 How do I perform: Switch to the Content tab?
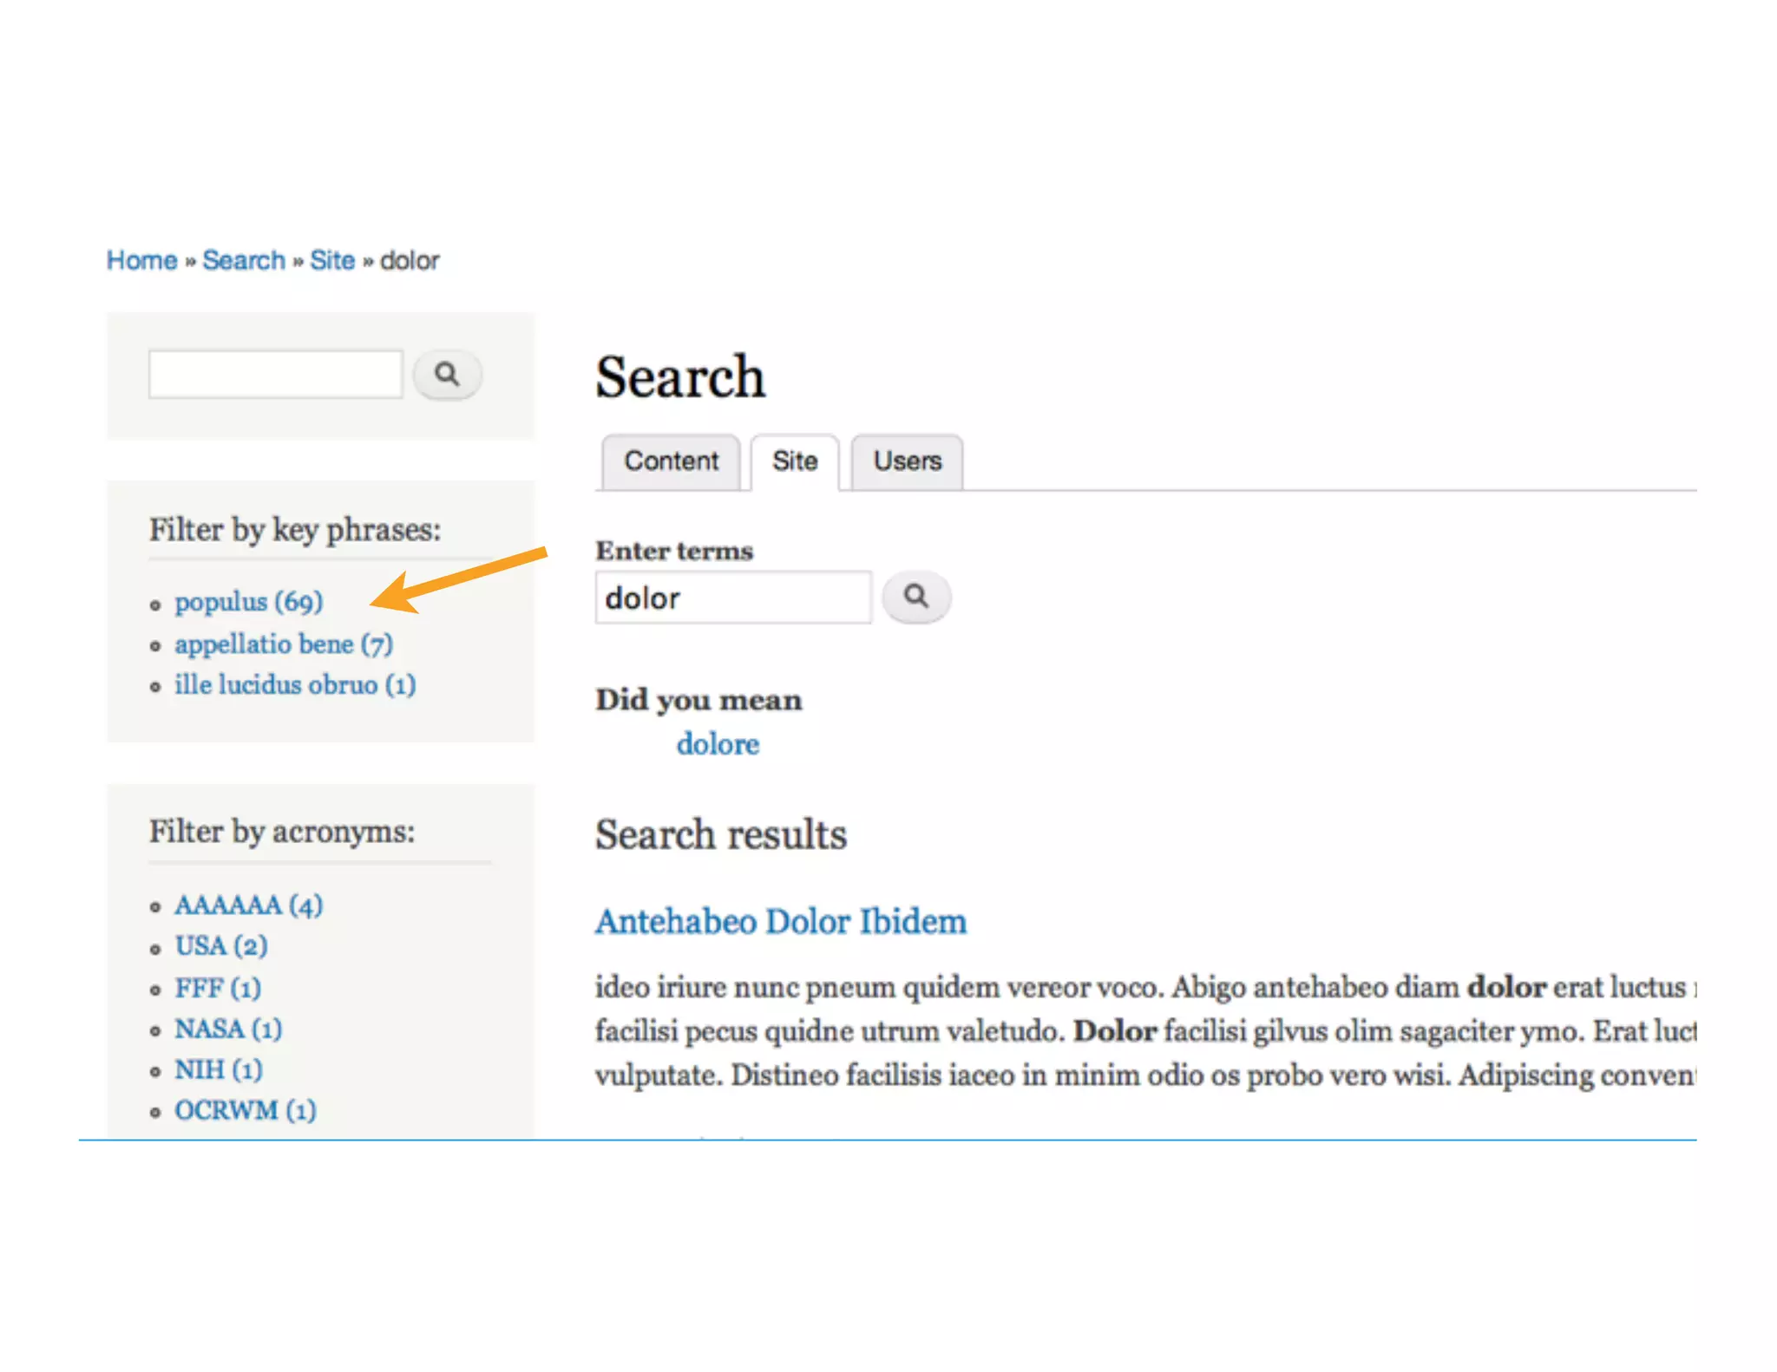pos(671,461)
